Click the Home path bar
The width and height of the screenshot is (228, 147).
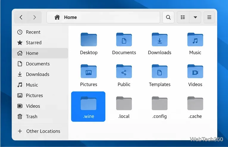103,17
